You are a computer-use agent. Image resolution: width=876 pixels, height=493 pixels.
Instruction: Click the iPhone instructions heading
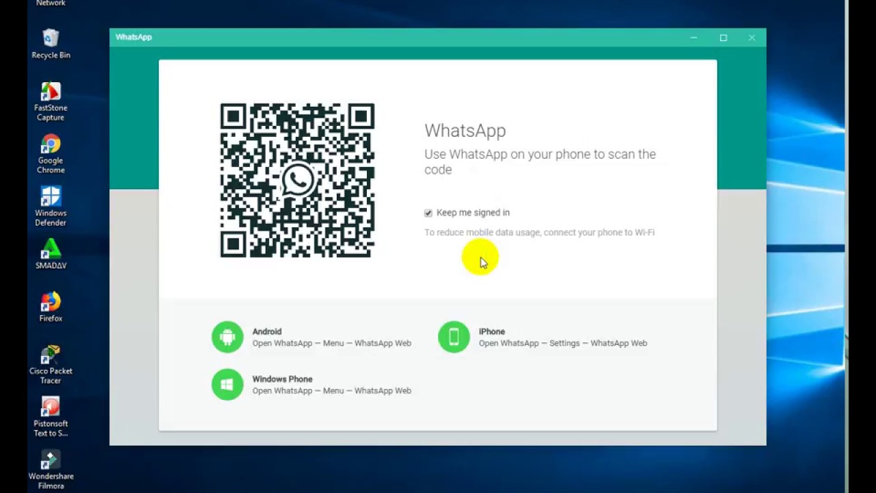pos(492,331)
